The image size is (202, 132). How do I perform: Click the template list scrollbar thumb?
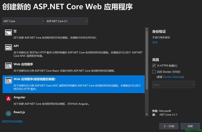tap(147, 60)
